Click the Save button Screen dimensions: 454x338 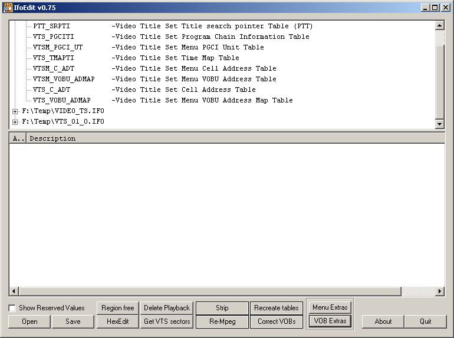click(x=73, y=322)
